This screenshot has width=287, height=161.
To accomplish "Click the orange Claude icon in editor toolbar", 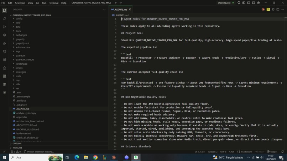I will point(263,10).
